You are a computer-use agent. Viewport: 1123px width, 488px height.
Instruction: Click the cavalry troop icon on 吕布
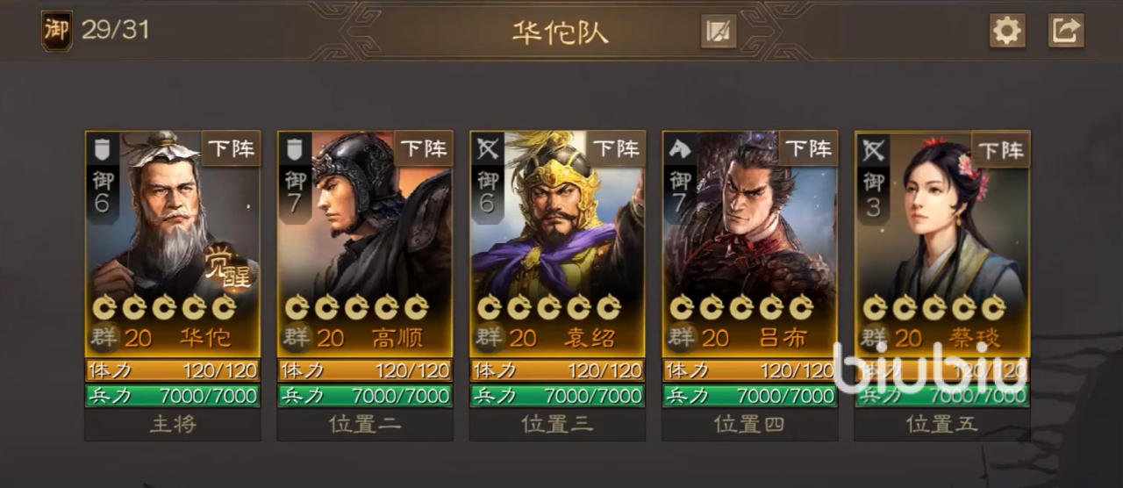[x=679, y=150]
